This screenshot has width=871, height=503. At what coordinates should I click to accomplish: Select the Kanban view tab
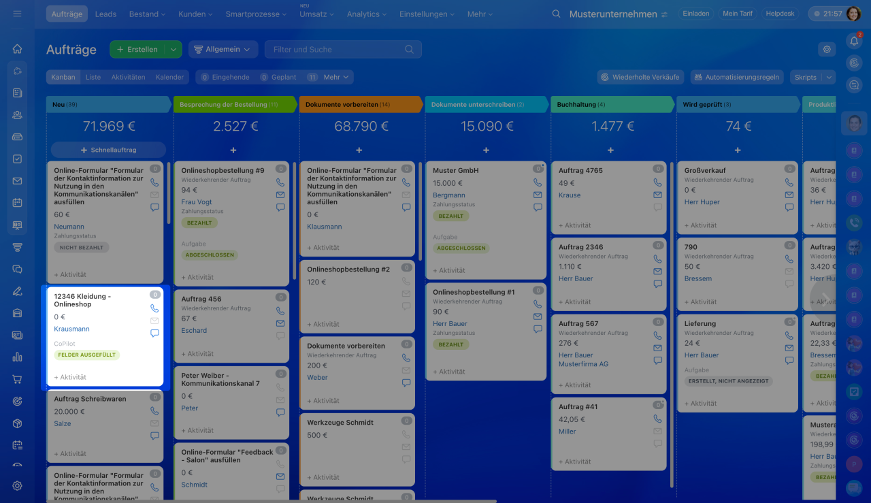click(x=63, y=78)
